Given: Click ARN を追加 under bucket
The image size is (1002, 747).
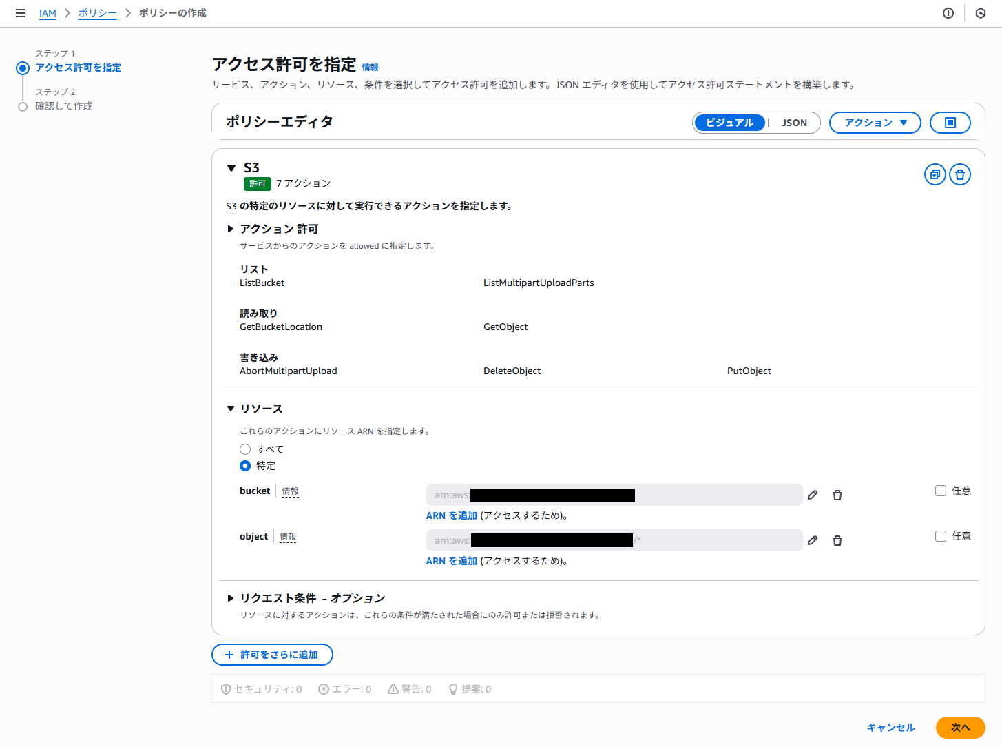Looking at the screenshot, I should click(452, 515).
